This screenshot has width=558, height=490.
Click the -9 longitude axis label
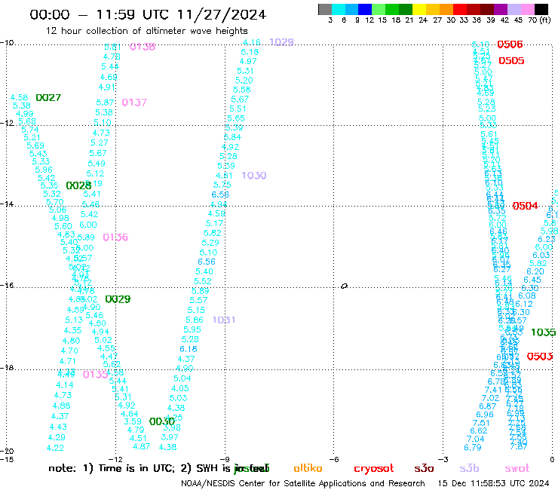click(x=225, y=459)
